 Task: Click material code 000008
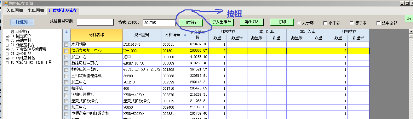pyautogui.click(x=175, y=57)
